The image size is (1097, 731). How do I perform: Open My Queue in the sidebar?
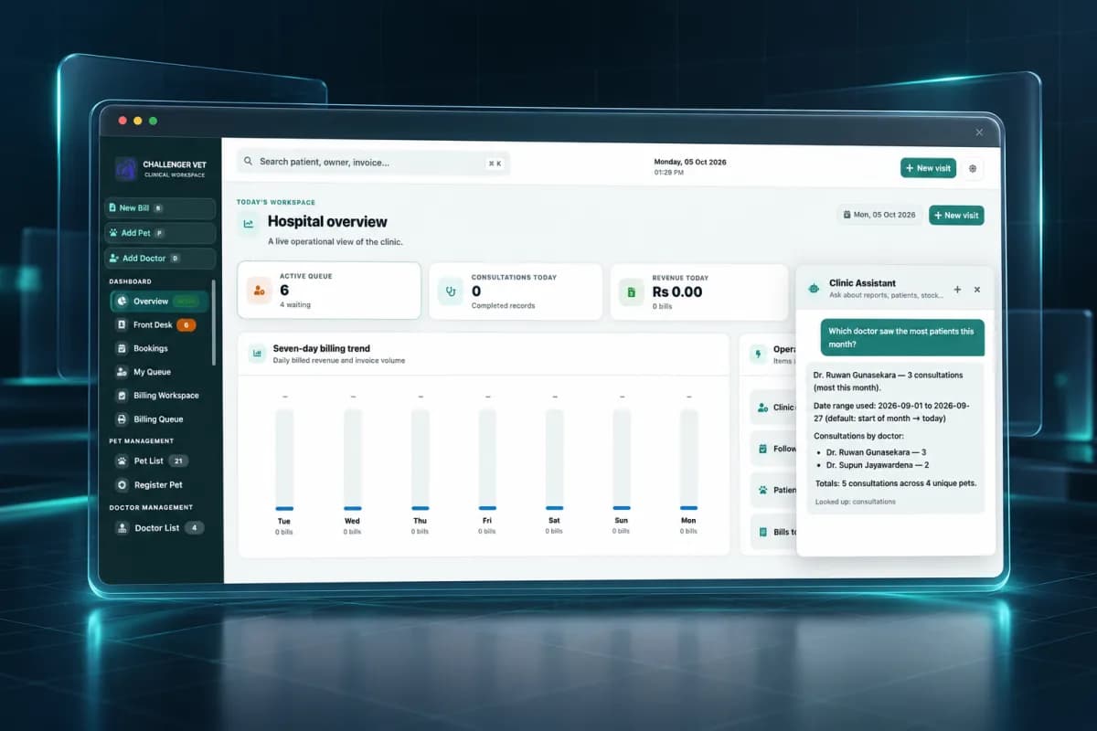[159, 372]
